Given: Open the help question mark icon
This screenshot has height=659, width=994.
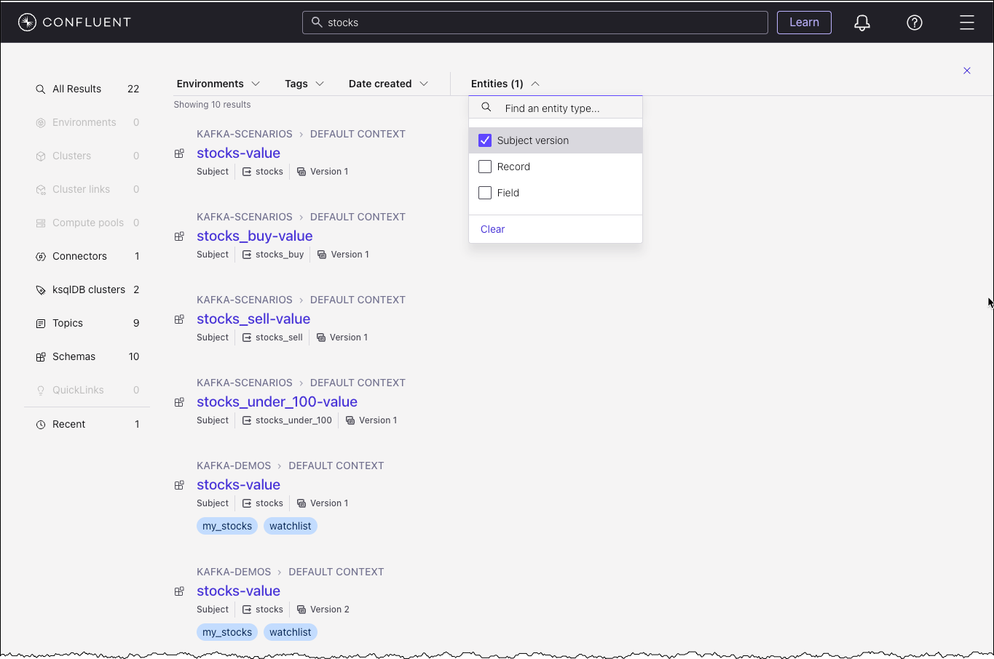Looking at the screenshot, I should [914, 23].
